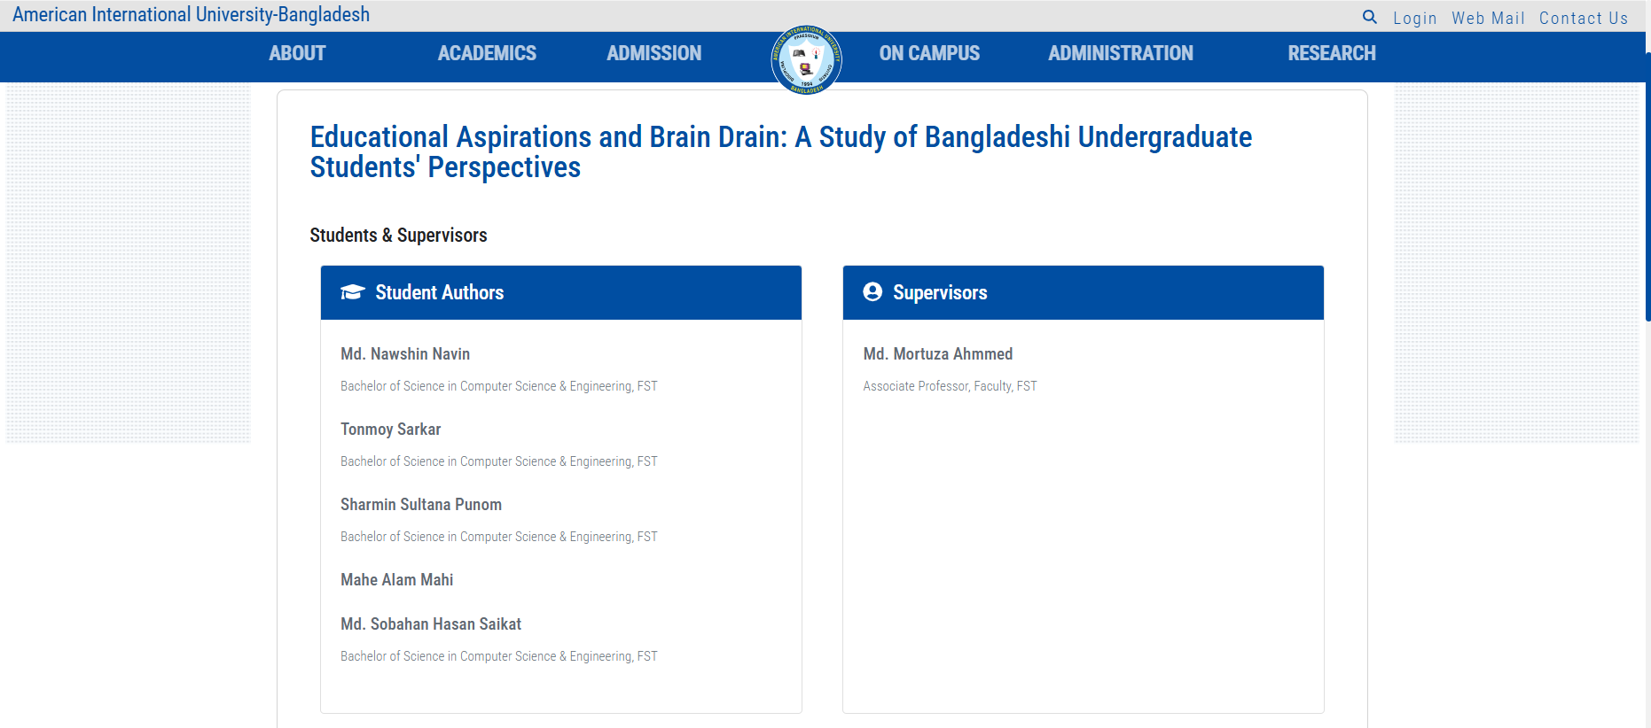Select supervisor Md. Mortuza Ahmmed

coord(938,353)
